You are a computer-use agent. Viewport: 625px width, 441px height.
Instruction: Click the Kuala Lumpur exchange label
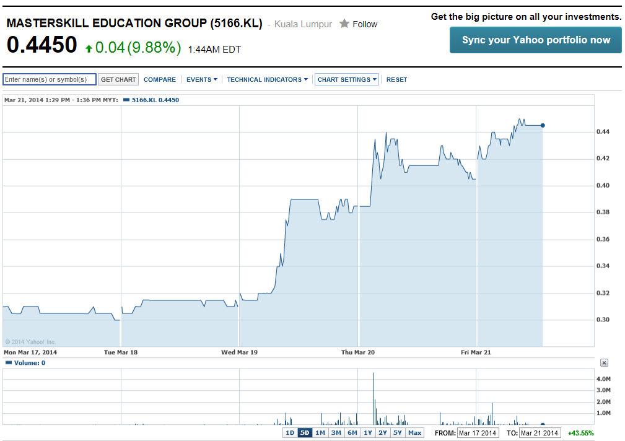(303, 24)
